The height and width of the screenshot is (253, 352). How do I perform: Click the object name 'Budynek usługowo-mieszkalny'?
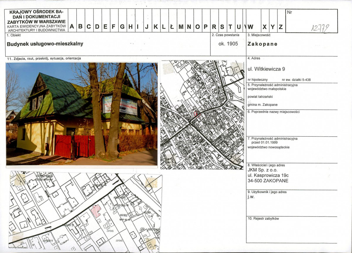click(x=45, y=44)
